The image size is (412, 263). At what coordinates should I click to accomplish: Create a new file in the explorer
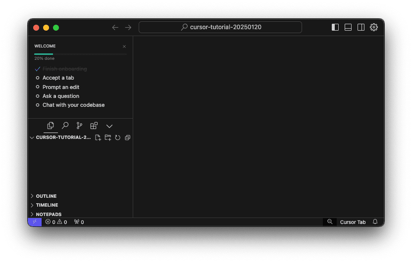tap(98, 137)
